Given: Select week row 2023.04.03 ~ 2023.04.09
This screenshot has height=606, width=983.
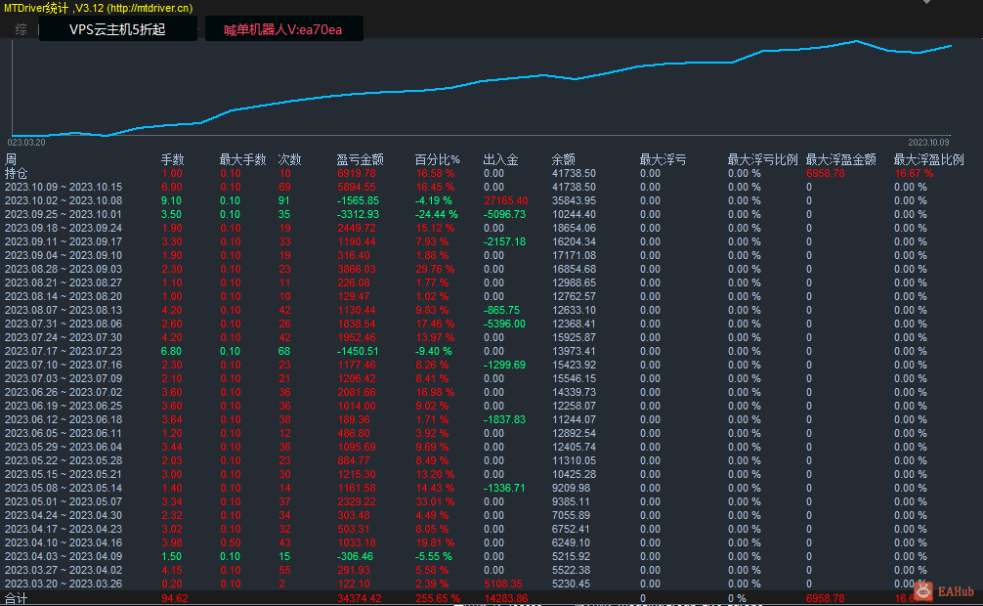Looking at the screenshot, I should click(64, 556).
